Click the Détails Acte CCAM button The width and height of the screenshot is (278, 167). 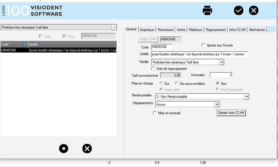point(231,113)
